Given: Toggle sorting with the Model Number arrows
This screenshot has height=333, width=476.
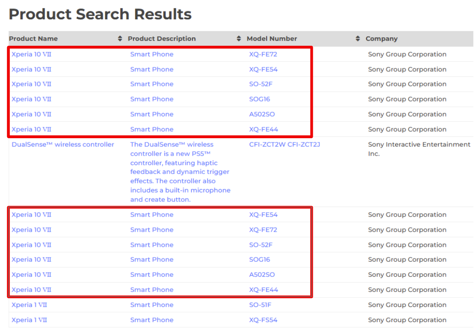Looking at the screenshot, I should [x=358, y=39].
